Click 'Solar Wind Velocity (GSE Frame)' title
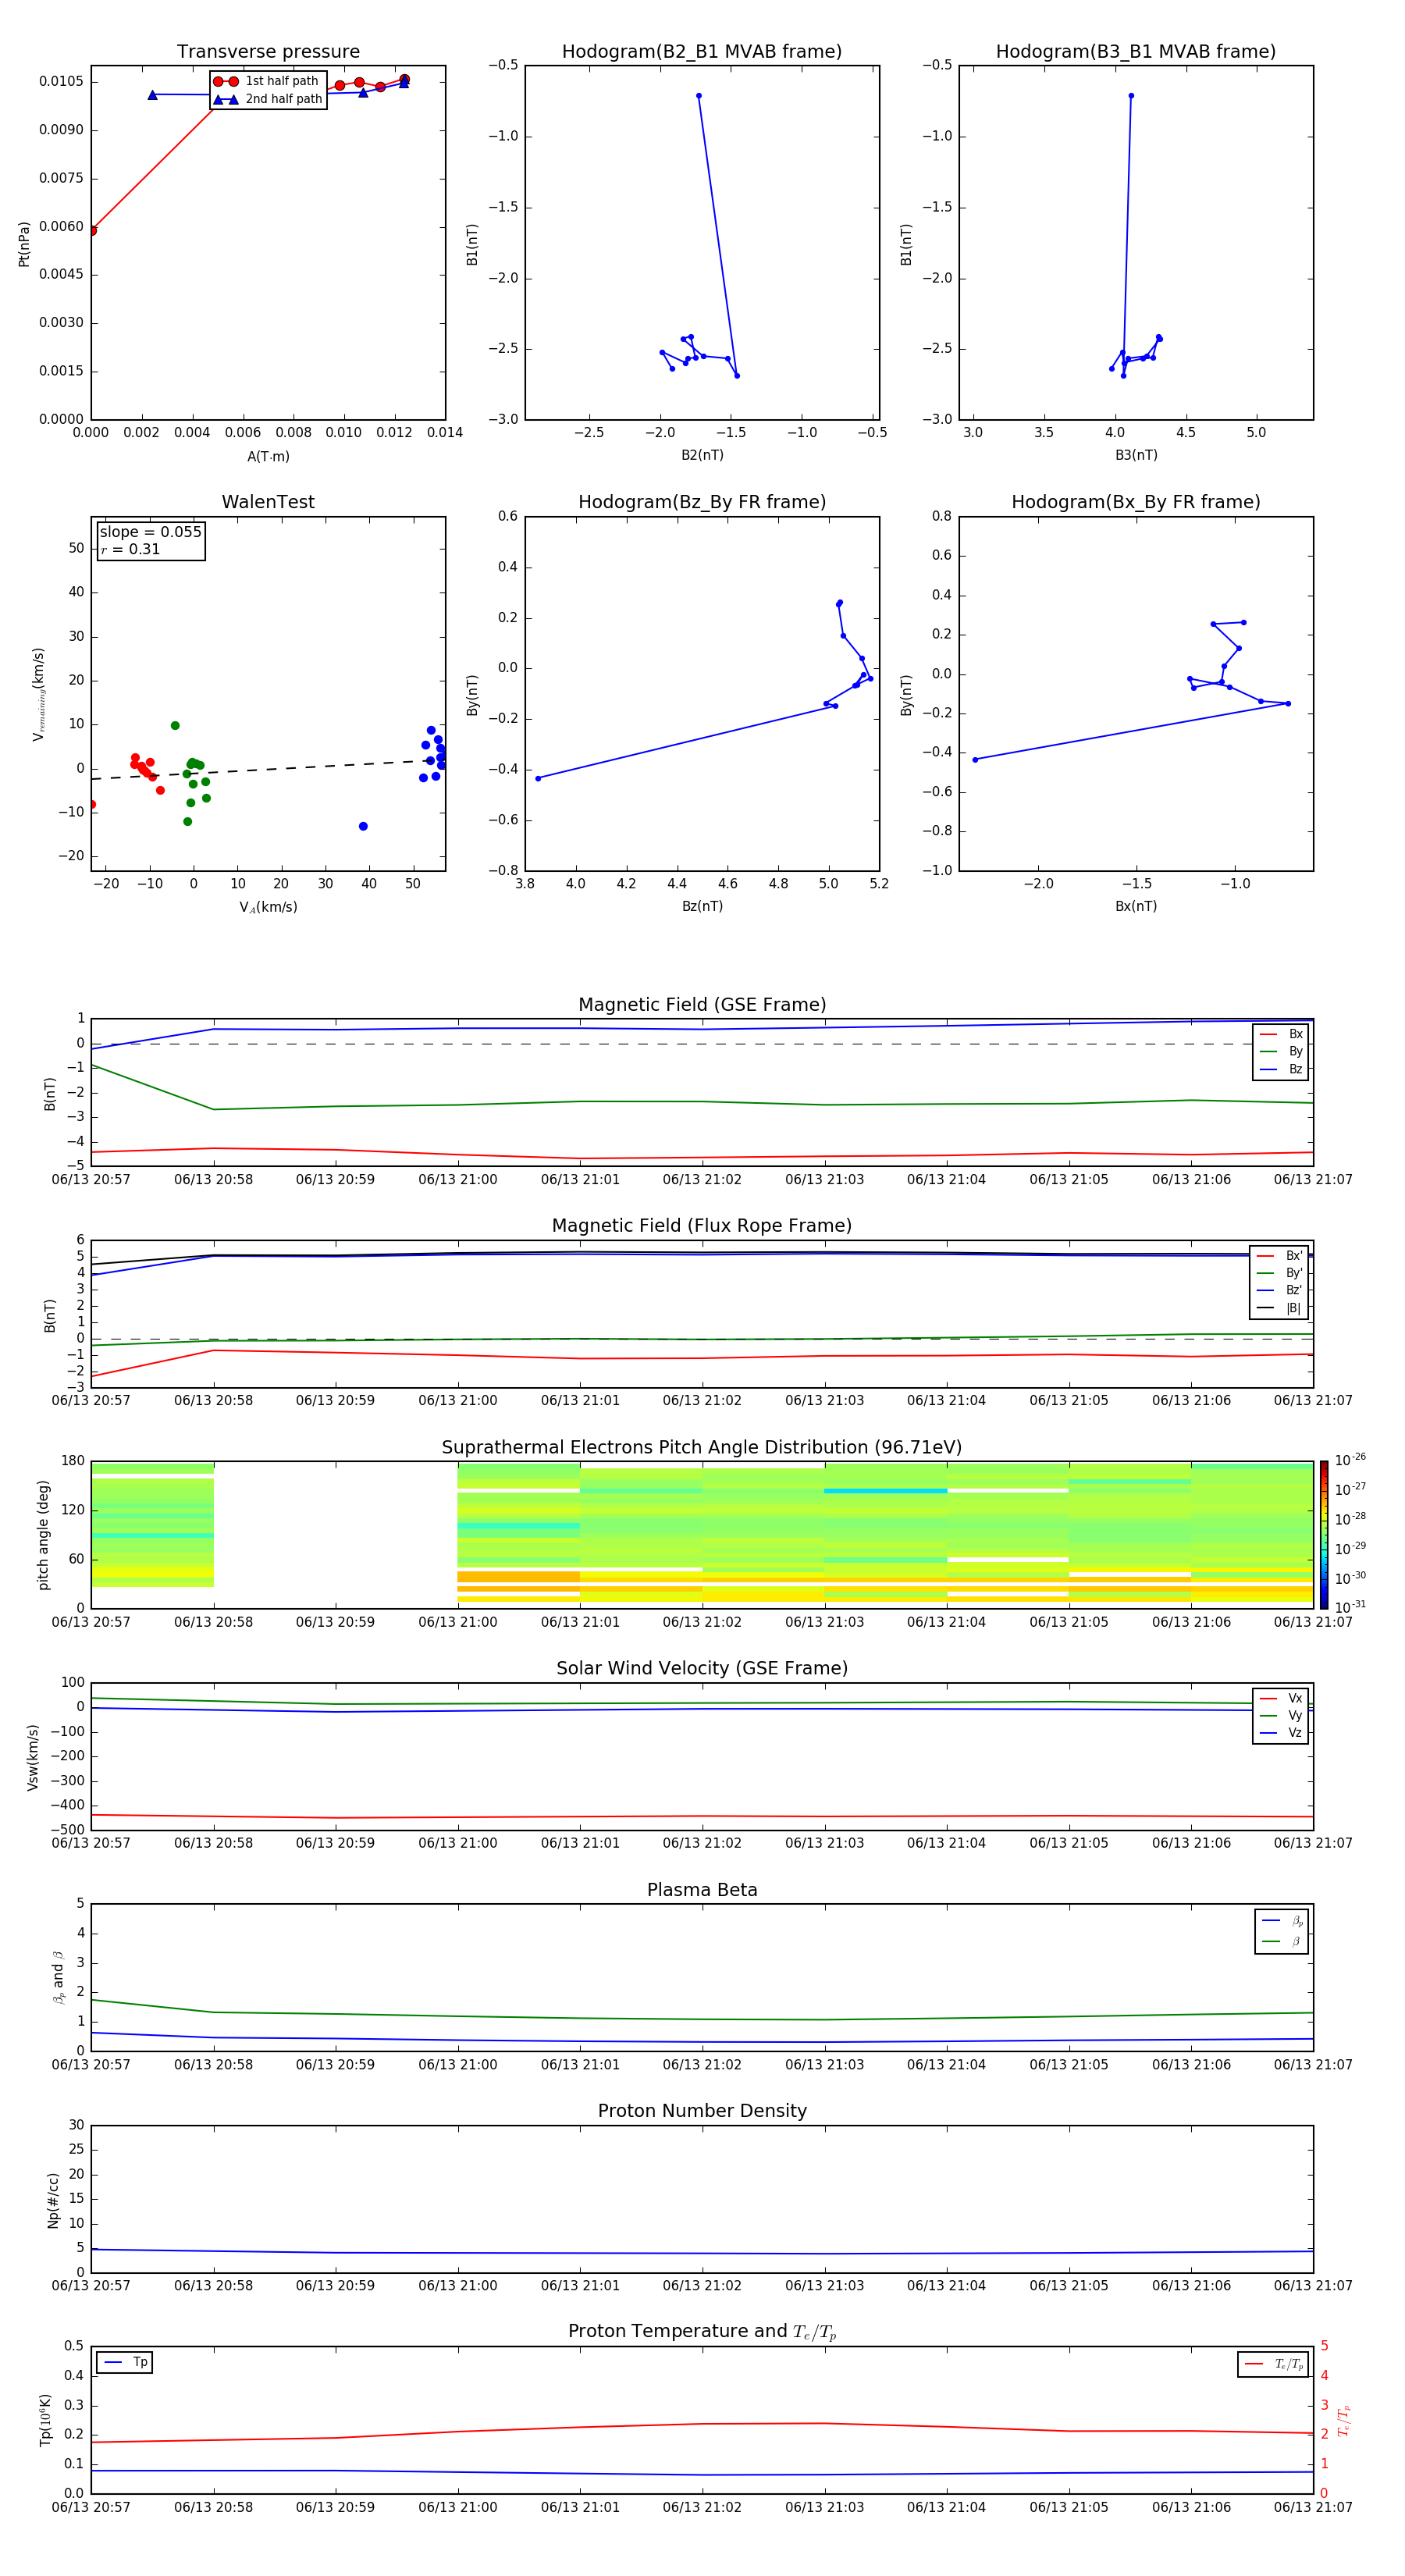Screen dimensions: 1405x2576 tap(702, 1668)
